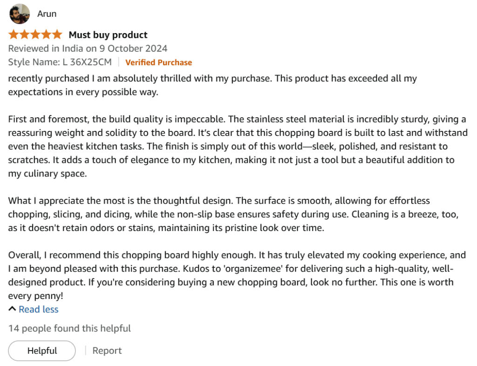Click the "Reviewed in India on 9 October 2024" text
This screenshot has width=477, height=366.
[88, 48]
